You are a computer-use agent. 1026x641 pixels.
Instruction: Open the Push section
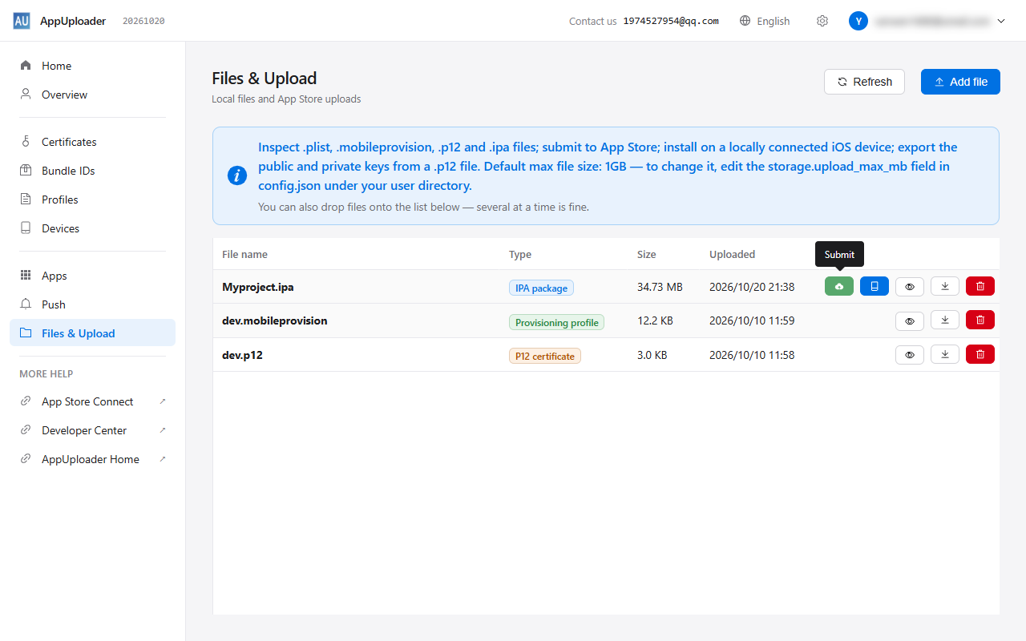pyautogui.click(x=92, y=304)
